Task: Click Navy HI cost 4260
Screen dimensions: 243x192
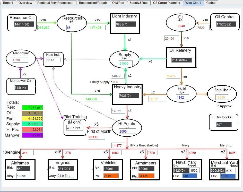Action: coord(196,153)
